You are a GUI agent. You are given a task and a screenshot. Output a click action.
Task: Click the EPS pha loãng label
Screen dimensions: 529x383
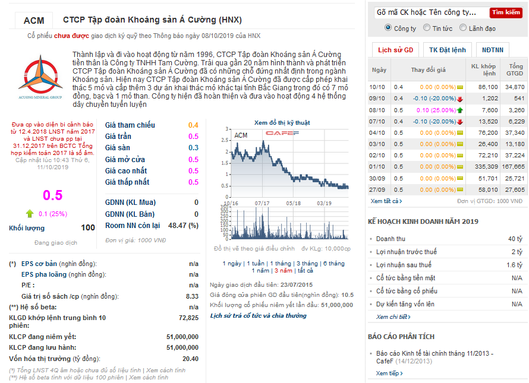pyautogui.click(x=44, y=274)
